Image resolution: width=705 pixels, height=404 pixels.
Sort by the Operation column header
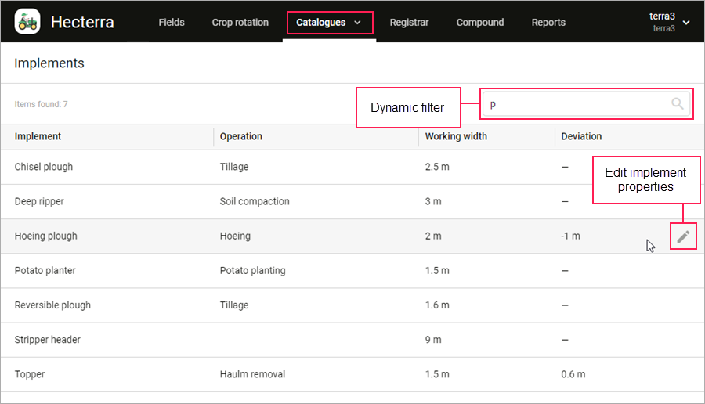[x=241, y=136]
